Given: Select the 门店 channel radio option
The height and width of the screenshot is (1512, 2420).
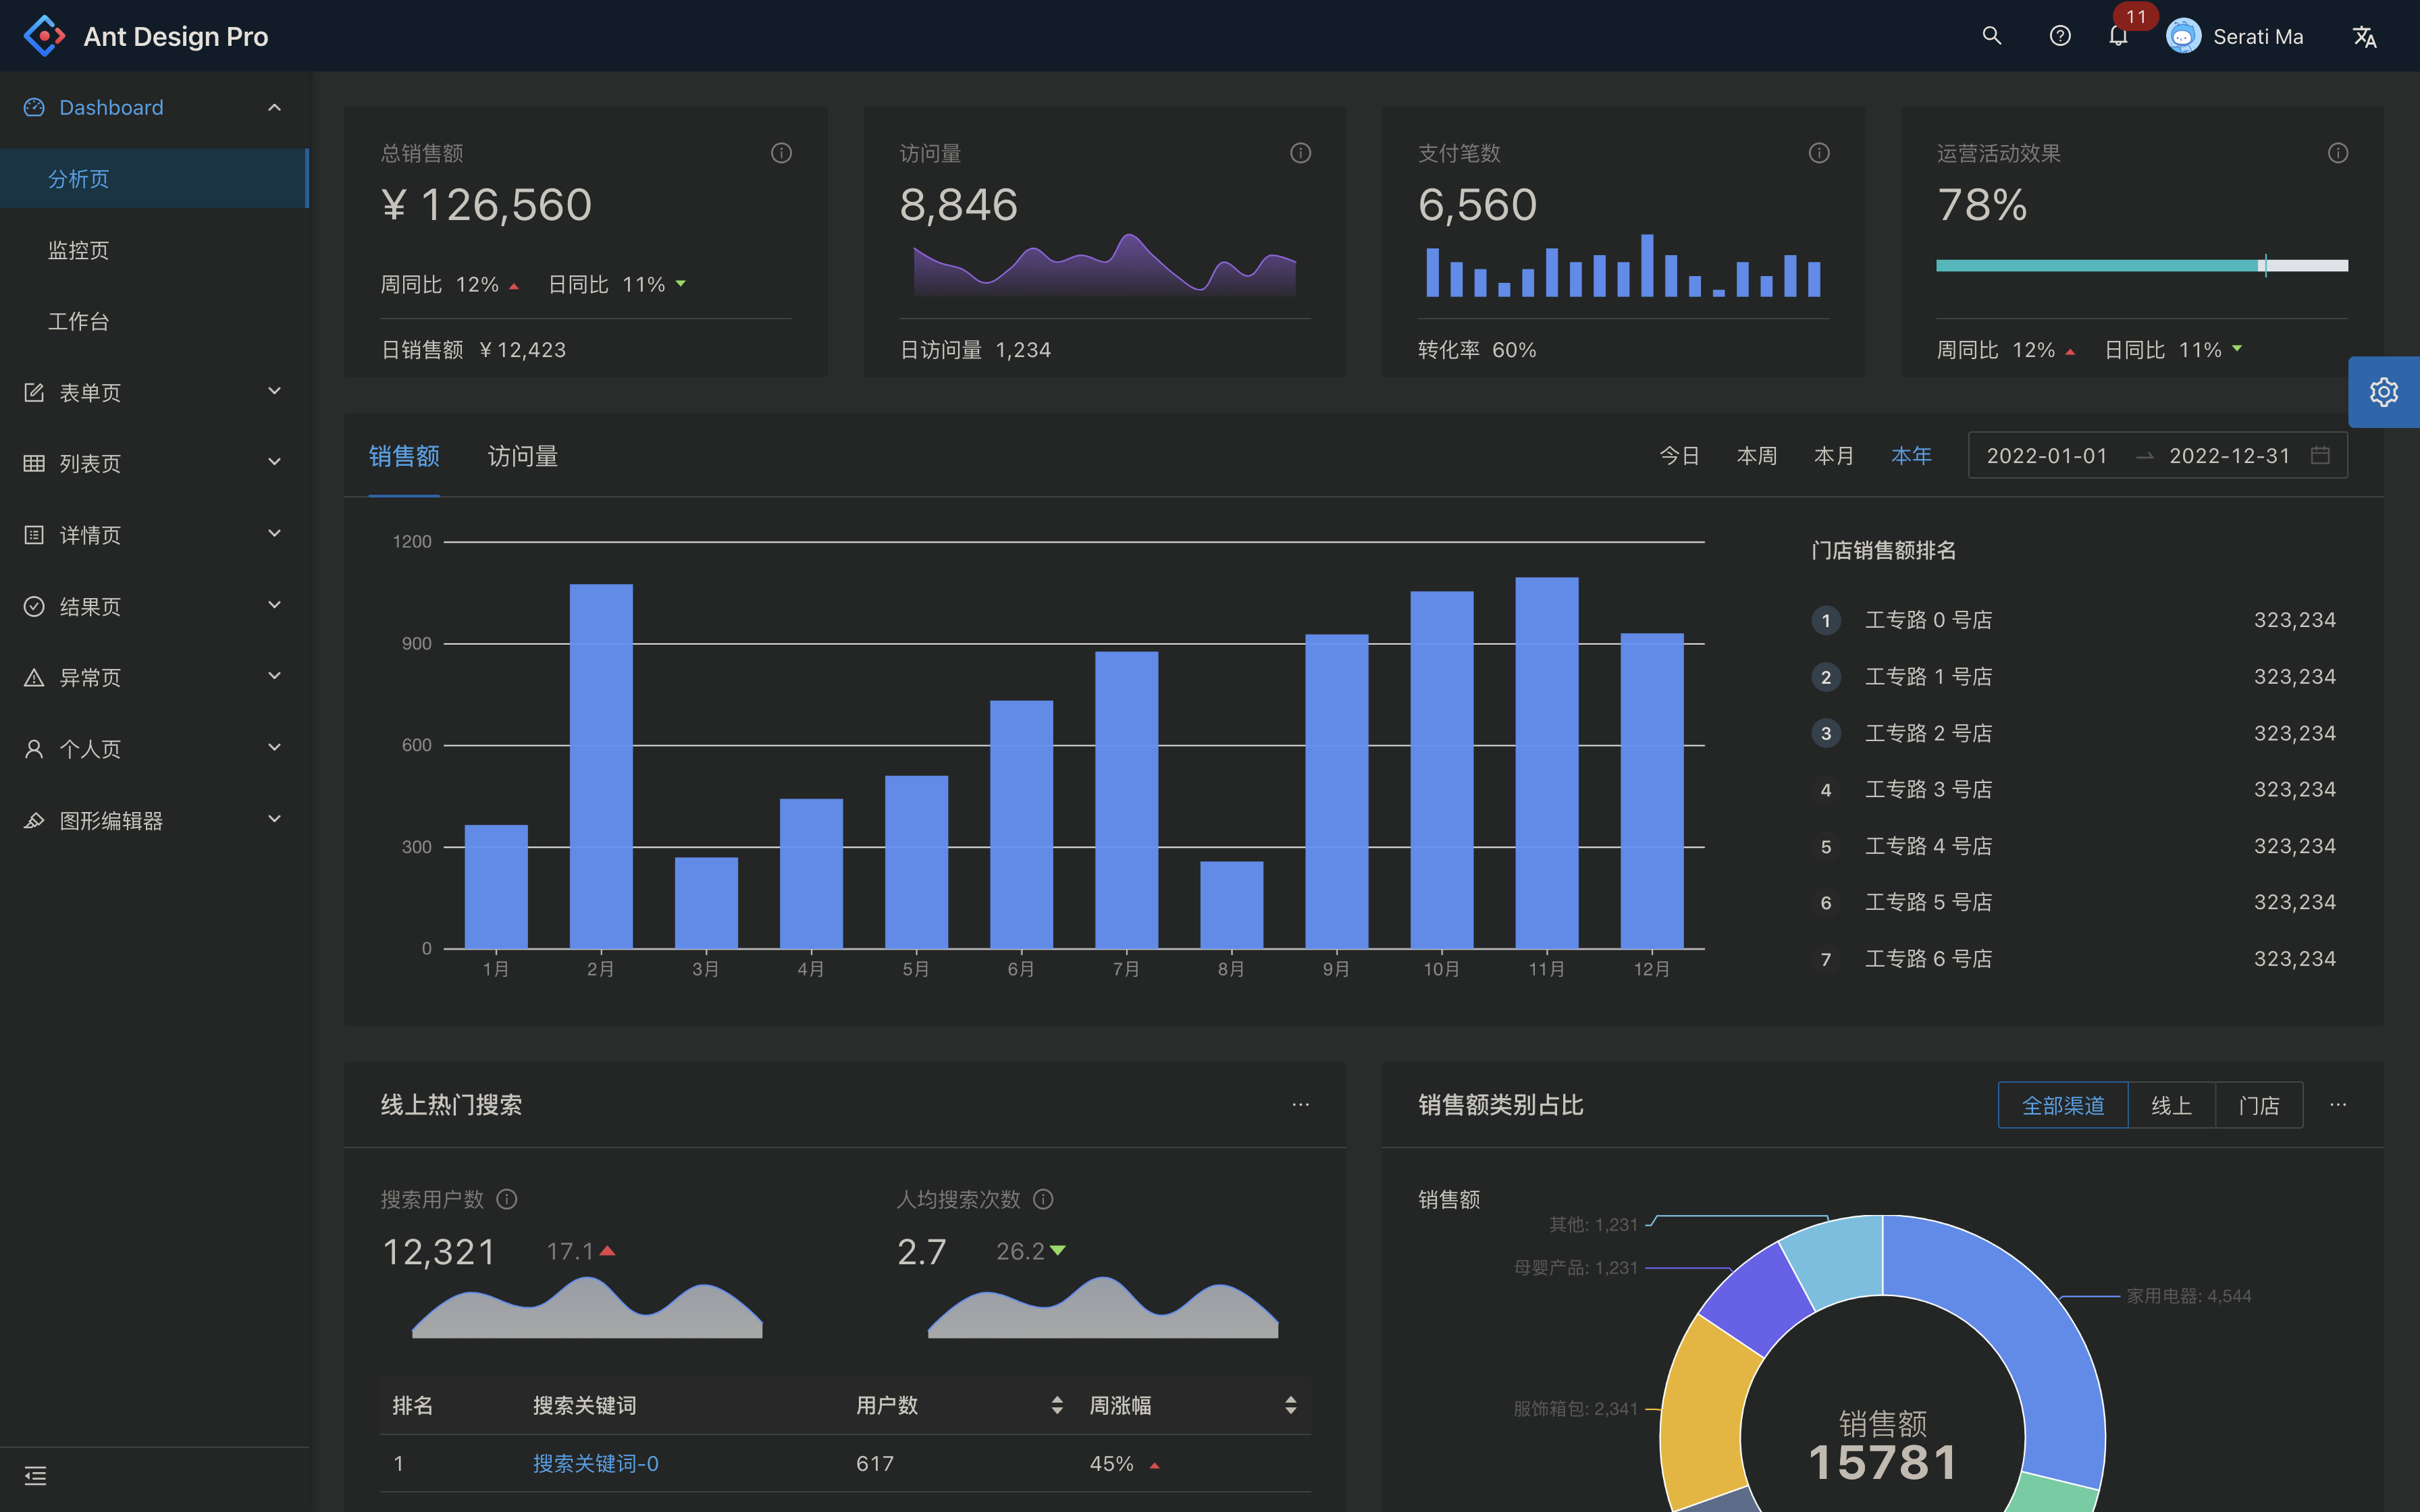Looking at the screenshot, I should click(2259, 1105).
